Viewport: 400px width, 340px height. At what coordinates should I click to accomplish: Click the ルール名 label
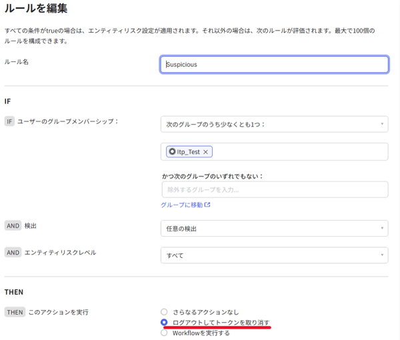click(16, 62)
